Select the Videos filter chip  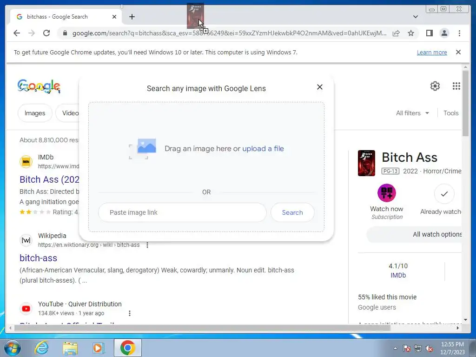(x=67, y=113)
